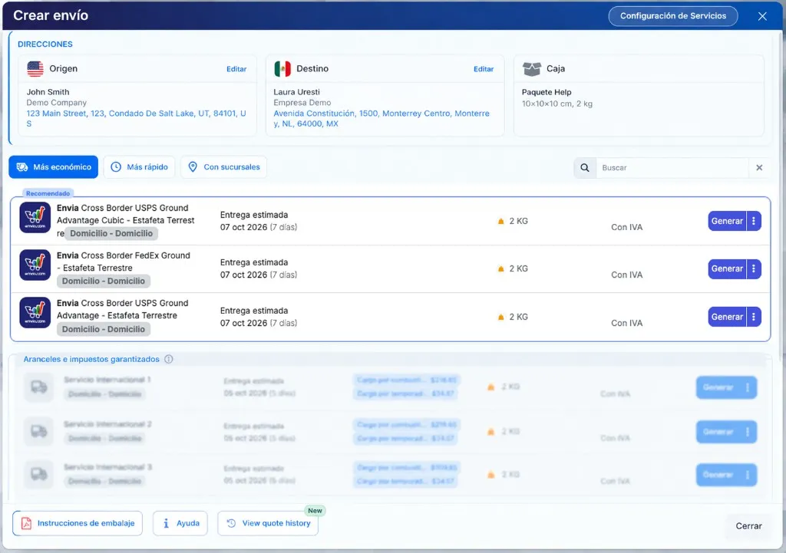The width and height of the screenshot is (786, 553).
Task: Click Envia logo for FedEx Ground service
Action: [35, 265]
